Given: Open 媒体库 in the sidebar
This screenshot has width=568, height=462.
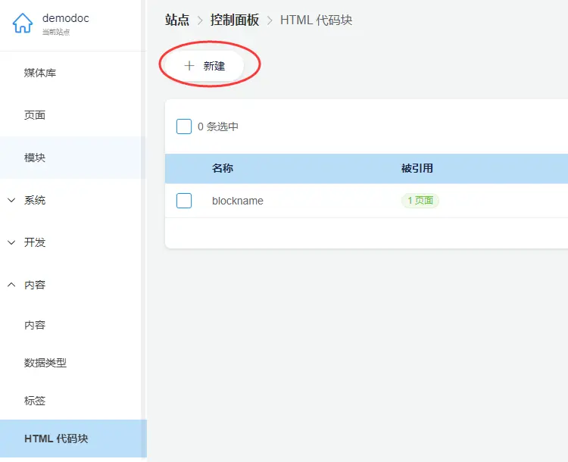Looking at the screenshot, I should coord(40,73).
